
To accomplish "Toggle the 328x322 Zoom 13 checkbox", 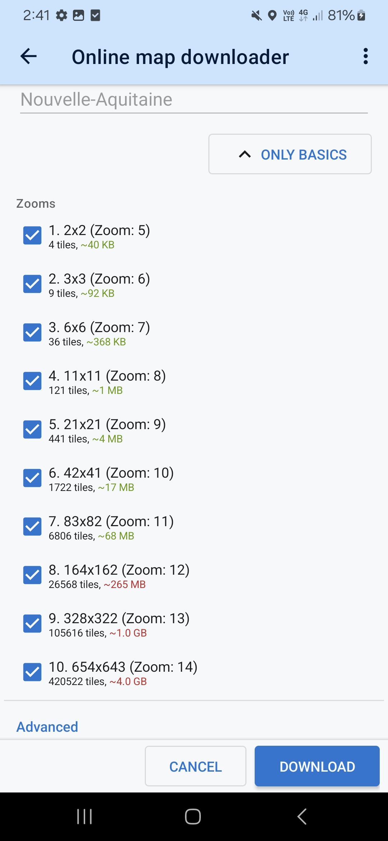I will (32, 624).
